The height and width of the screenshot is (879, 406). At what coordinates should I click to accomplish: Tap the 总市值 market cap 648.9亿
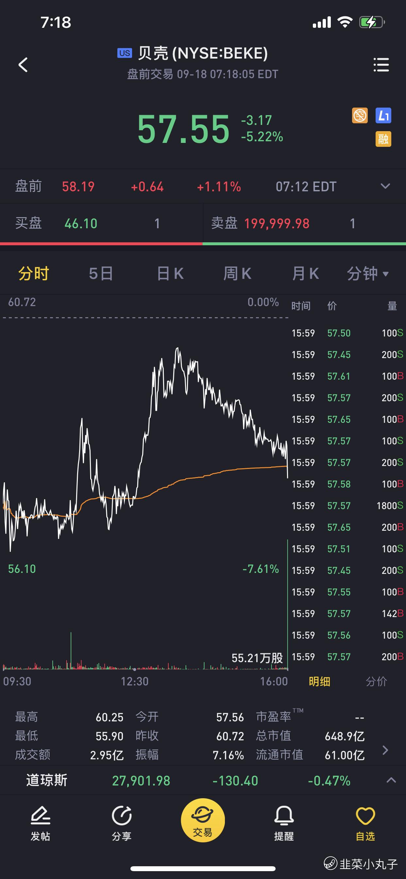pos(345,736)
